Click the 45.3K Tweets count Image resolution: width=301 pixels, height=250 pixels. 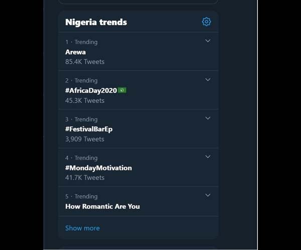[x=85, y=100]
